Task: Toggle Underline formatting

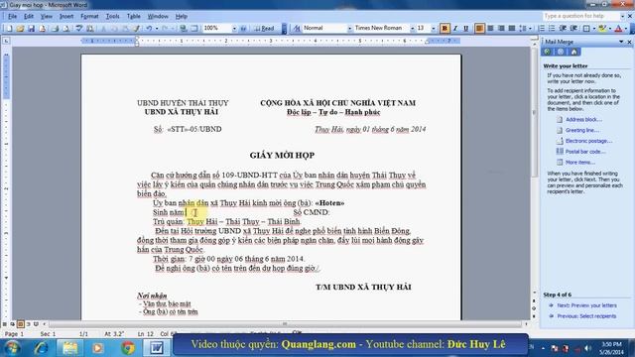Action: tap(465, 29)
